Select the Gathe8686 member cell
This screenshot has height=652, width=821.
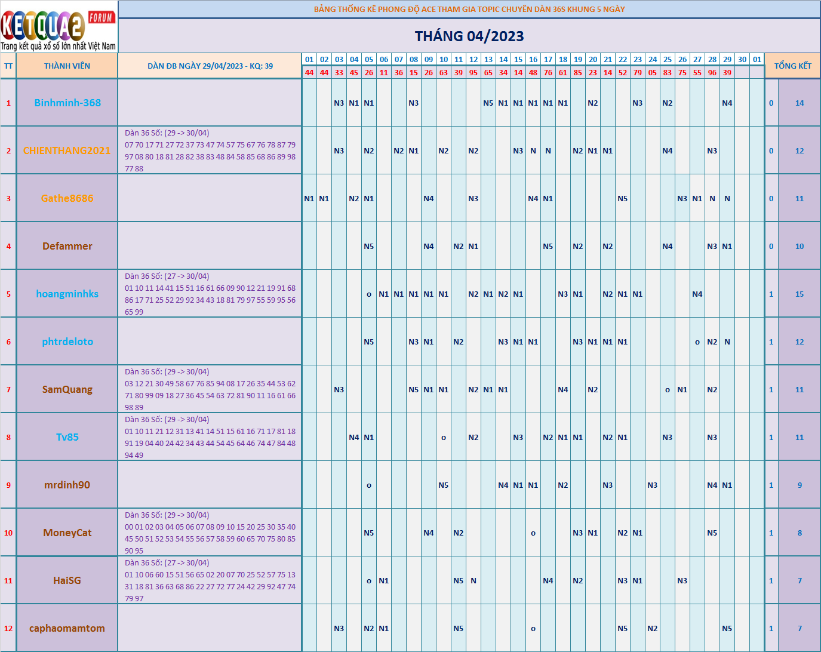click(67, 198)
